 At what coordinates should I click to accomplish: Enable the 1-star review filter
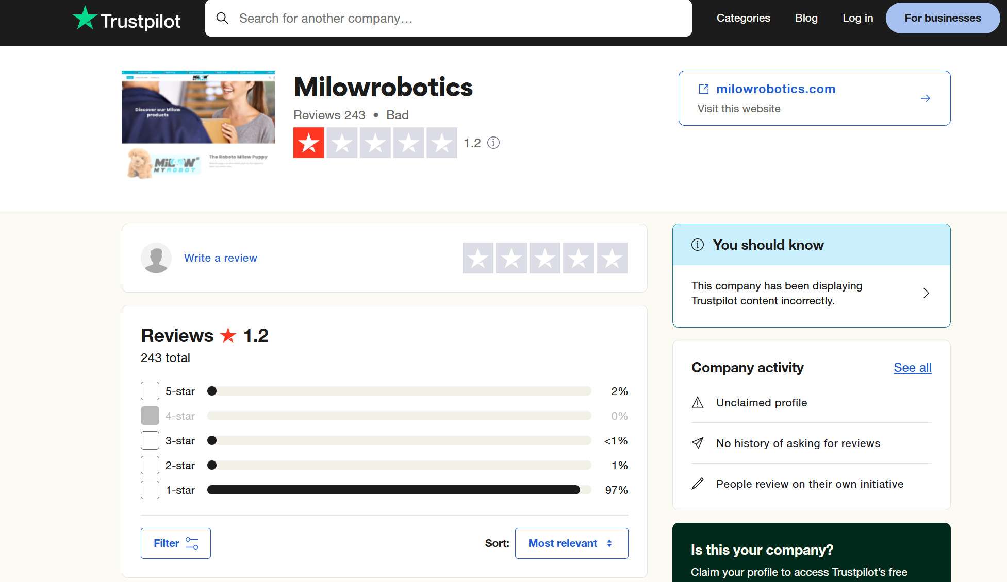coord(150,489)
